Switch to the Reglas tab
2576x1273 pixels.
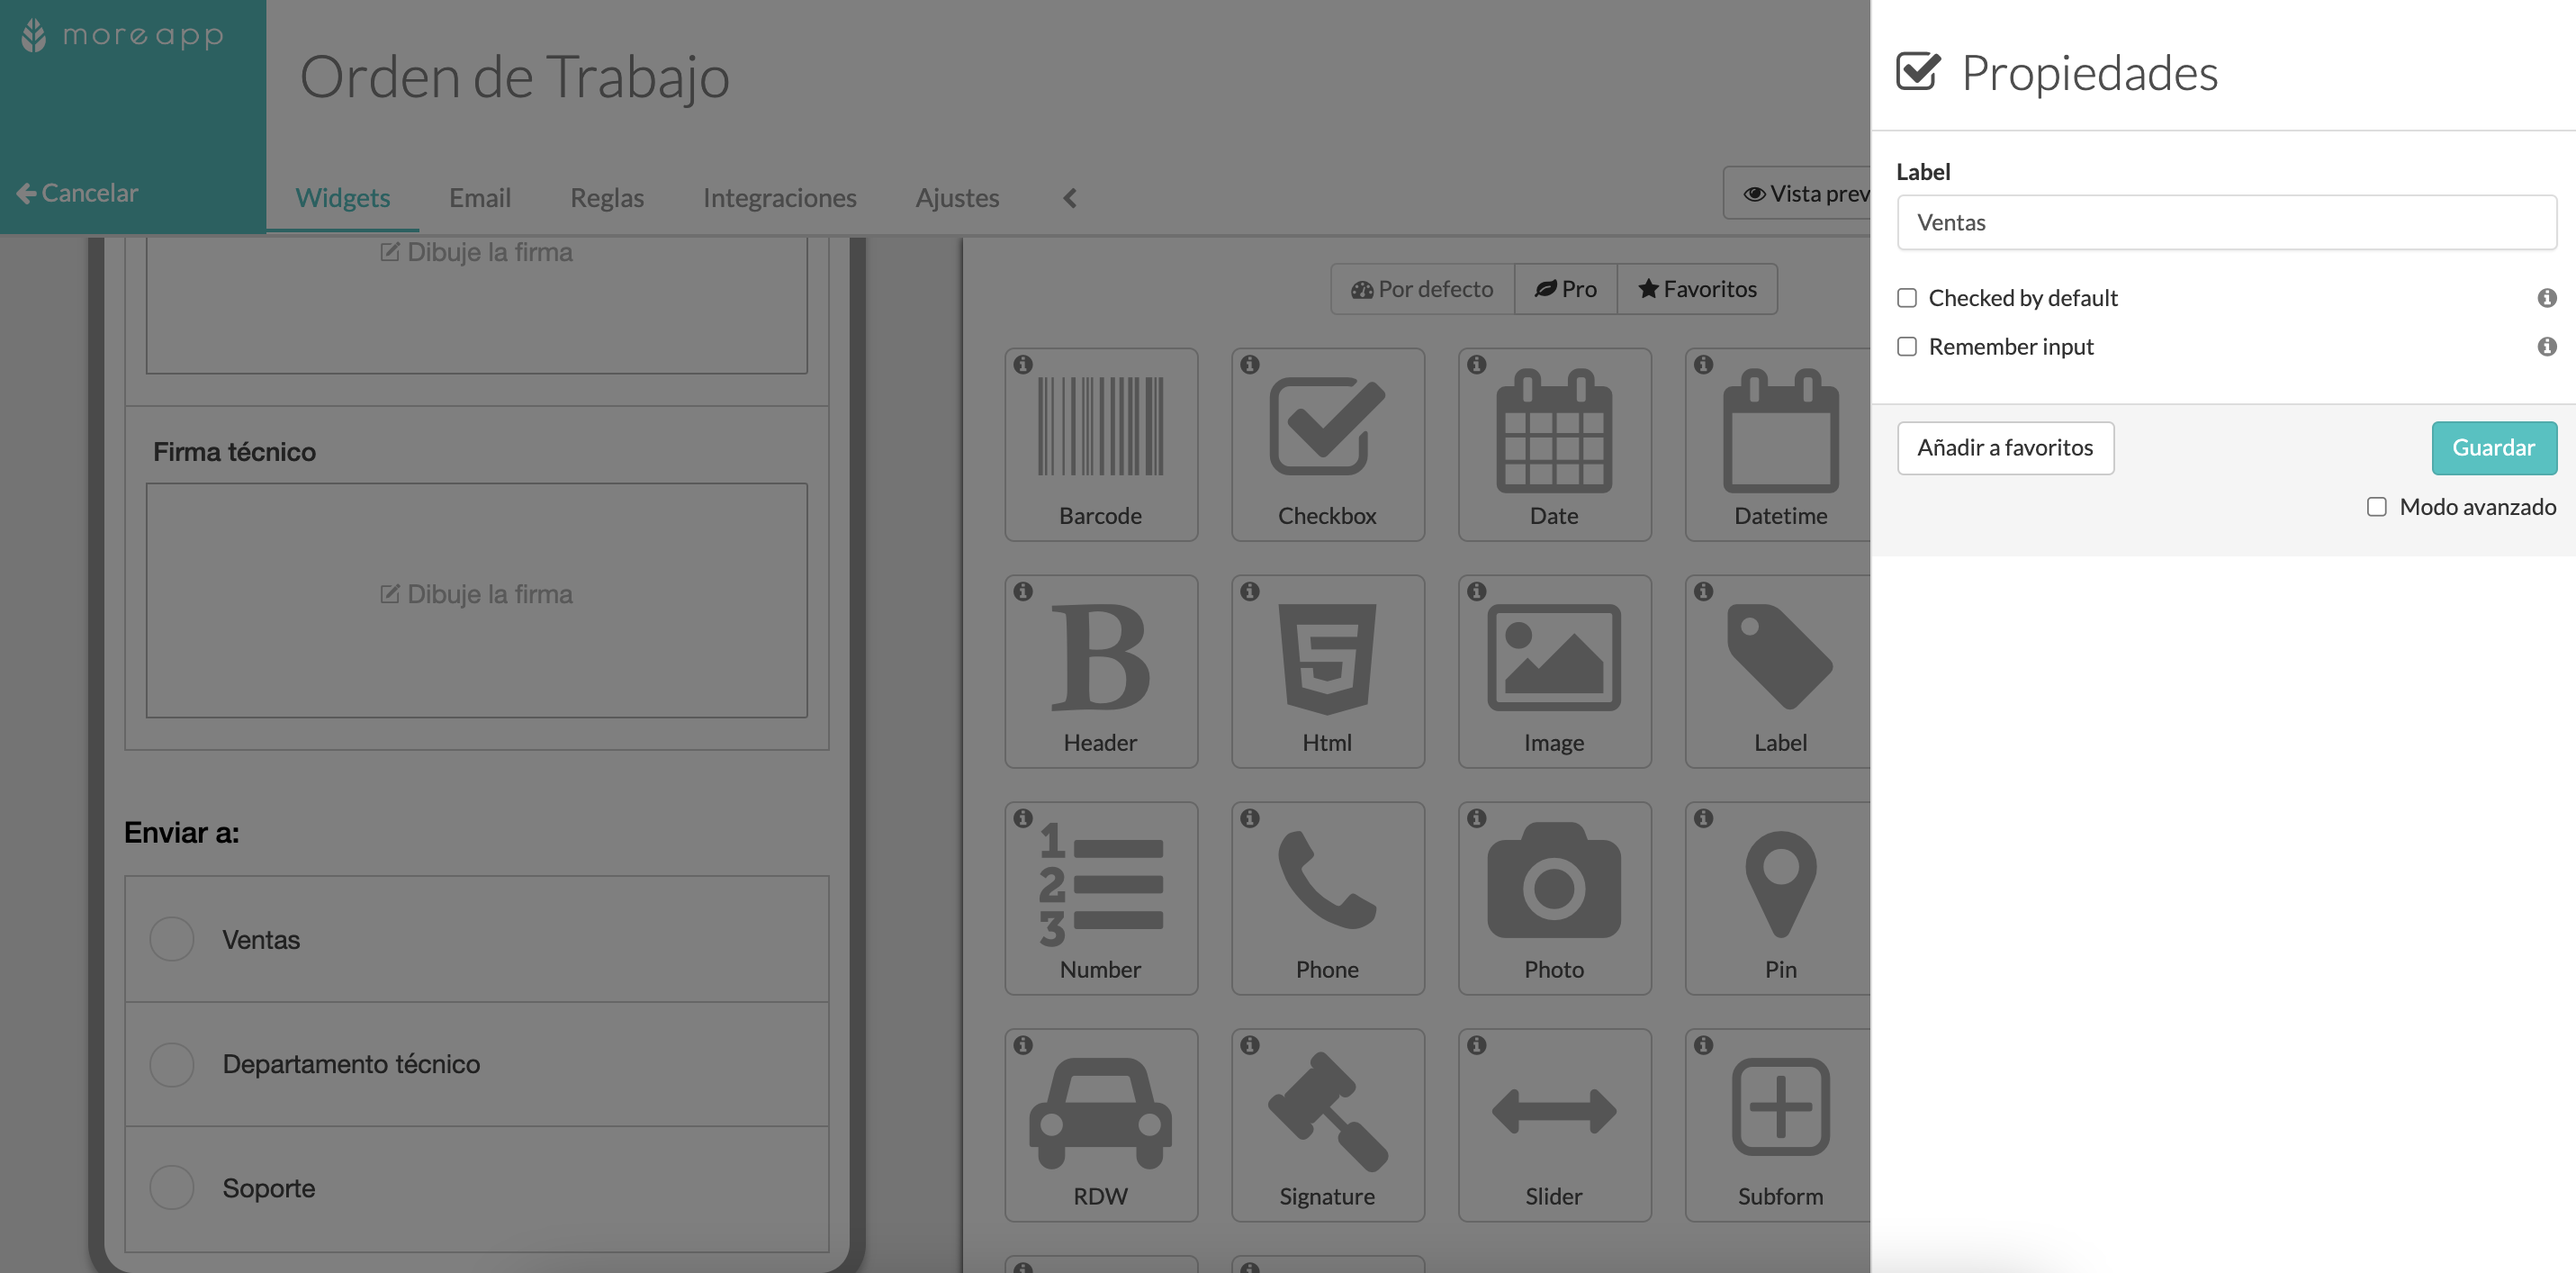(607, 197)
